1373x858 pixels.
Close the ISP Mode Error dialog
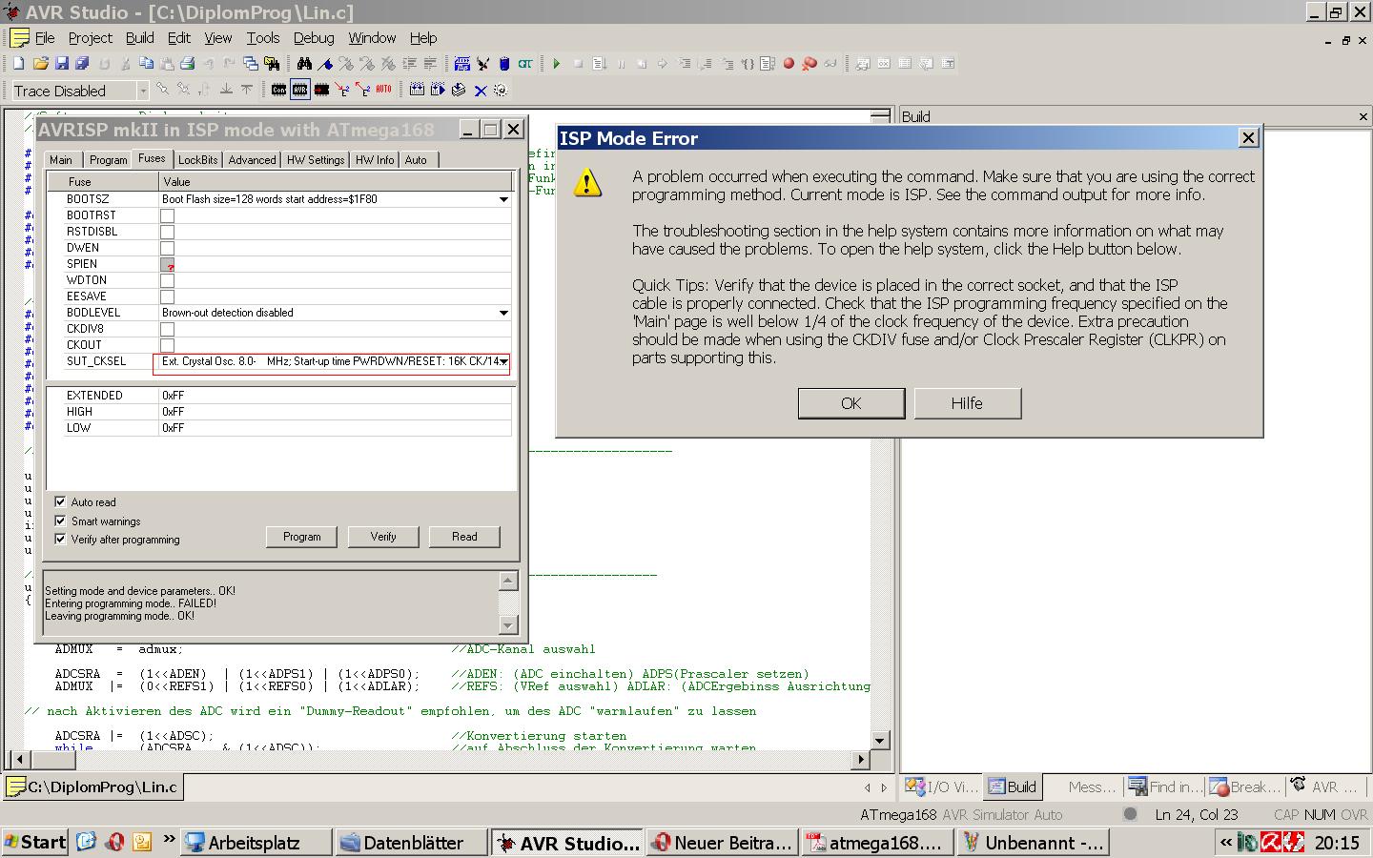click(x=1248, y=138)
